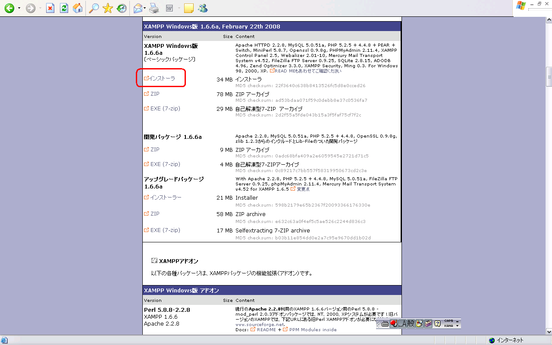Download the XAMPP basic package インストーラ link
The image size is (552, 345).
coord(162,78)
